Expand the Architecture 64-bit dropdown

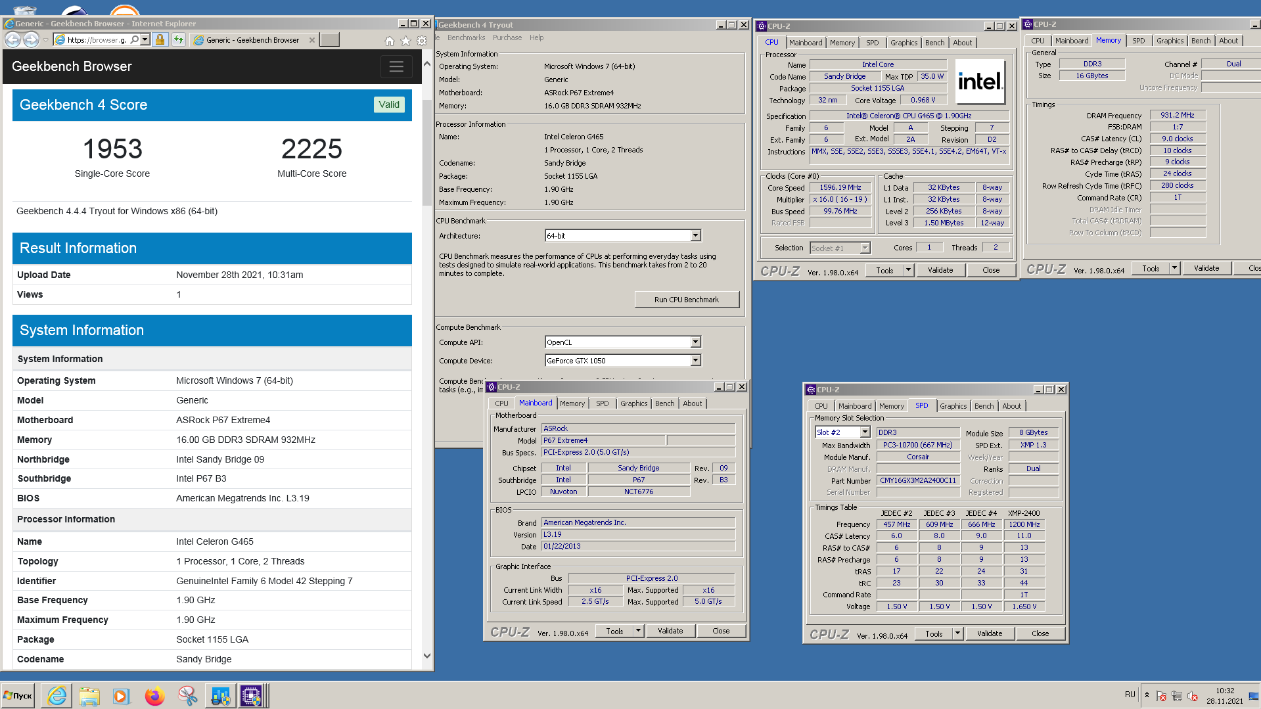(x=695, y=236)
